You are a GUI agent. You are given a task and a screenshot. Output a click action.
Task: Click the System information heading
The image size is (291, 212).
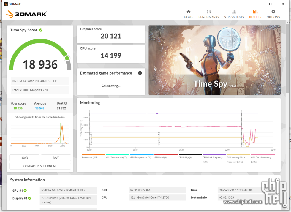(27, 180)
